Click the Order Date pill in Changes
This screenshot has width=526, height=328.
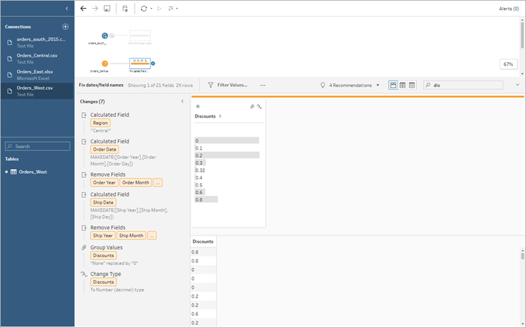click(105, 149)
